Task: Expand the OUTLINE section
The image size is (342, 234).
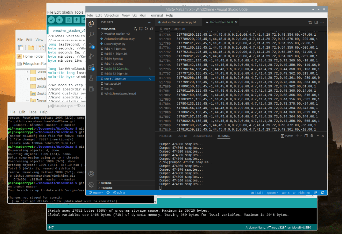Action: pyautogui.click(x=106, y=183)
